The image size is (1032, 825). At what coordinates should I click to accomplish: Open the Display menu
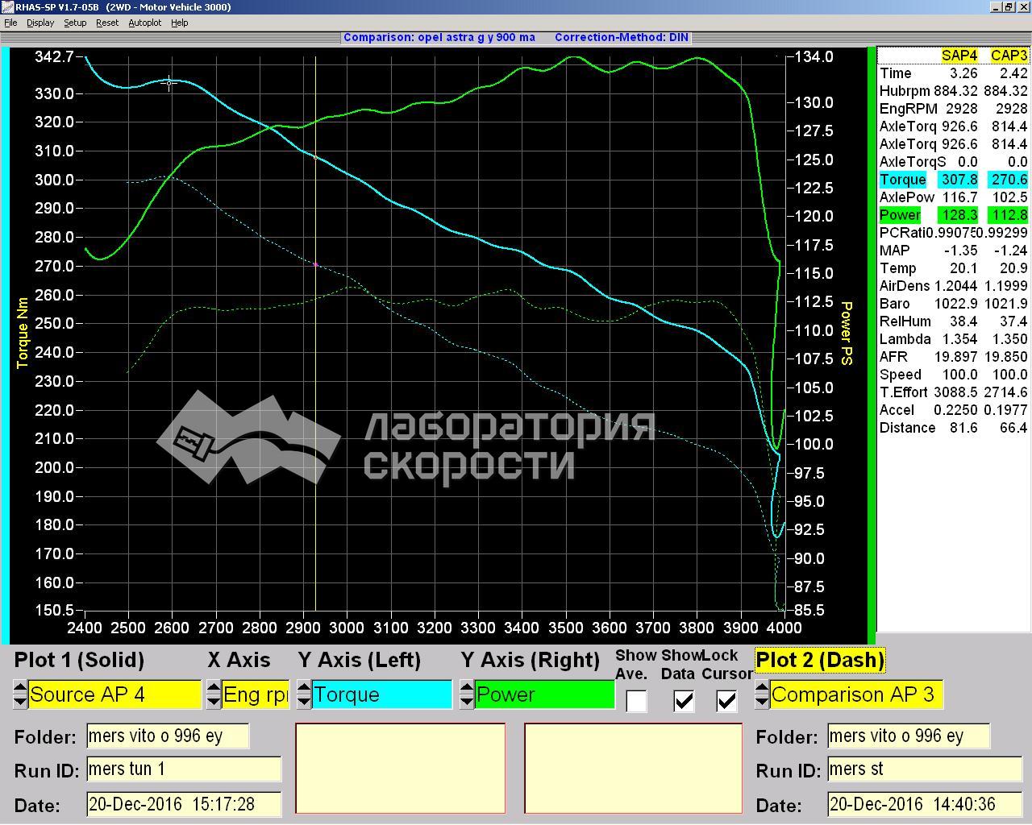(x=40, y=23)
